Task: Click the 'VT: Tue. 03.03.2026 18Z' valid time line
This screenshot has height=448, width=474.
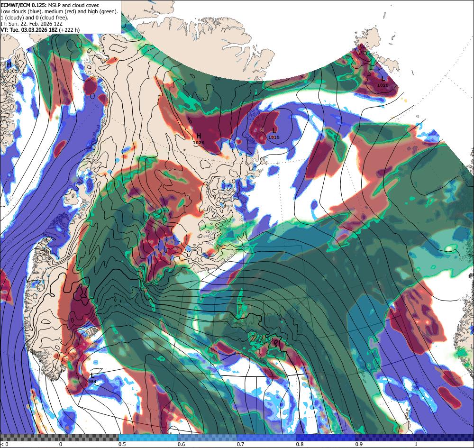Action: (x=40, y=29)
